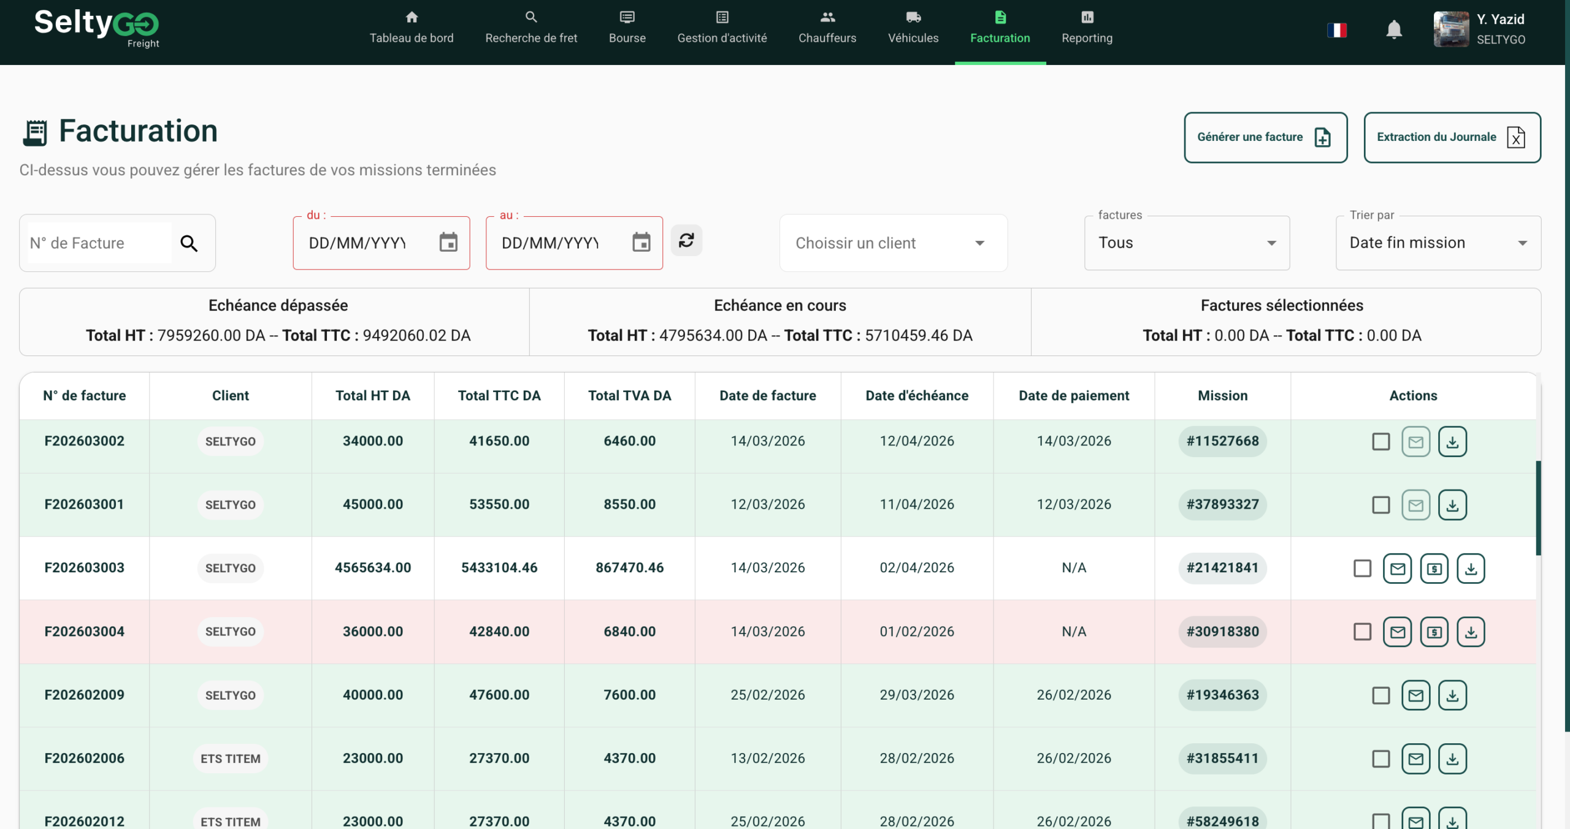The image size is (1570, 829).
Task: Go to the Reporting tab
Action: coord(1087,28)
